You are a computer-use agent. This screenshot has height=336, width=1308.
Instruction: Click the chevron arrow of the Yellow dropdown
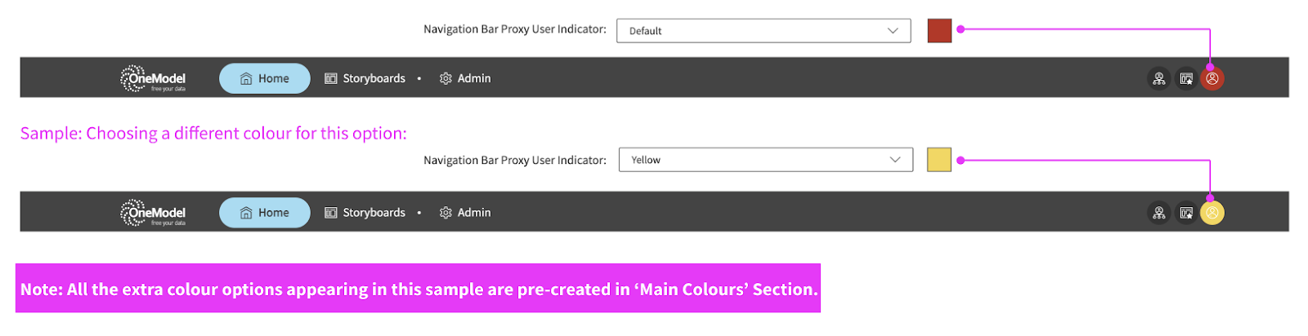(x=895, y=160)
